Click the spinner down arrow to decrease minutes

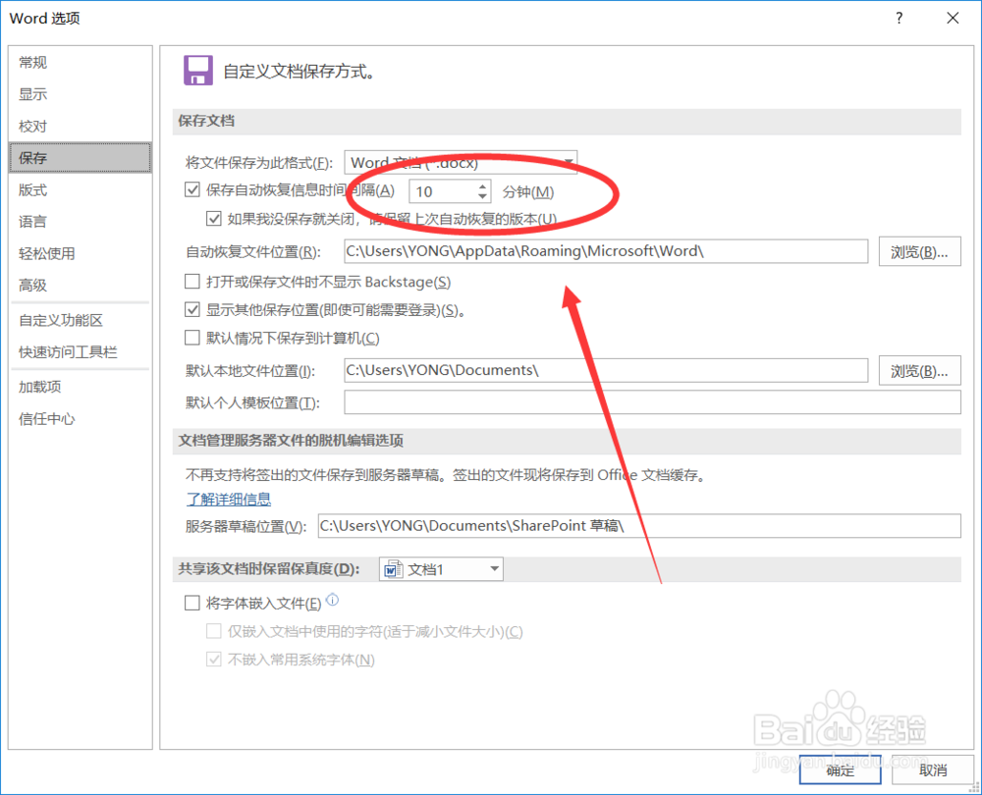tap(480, 196)
